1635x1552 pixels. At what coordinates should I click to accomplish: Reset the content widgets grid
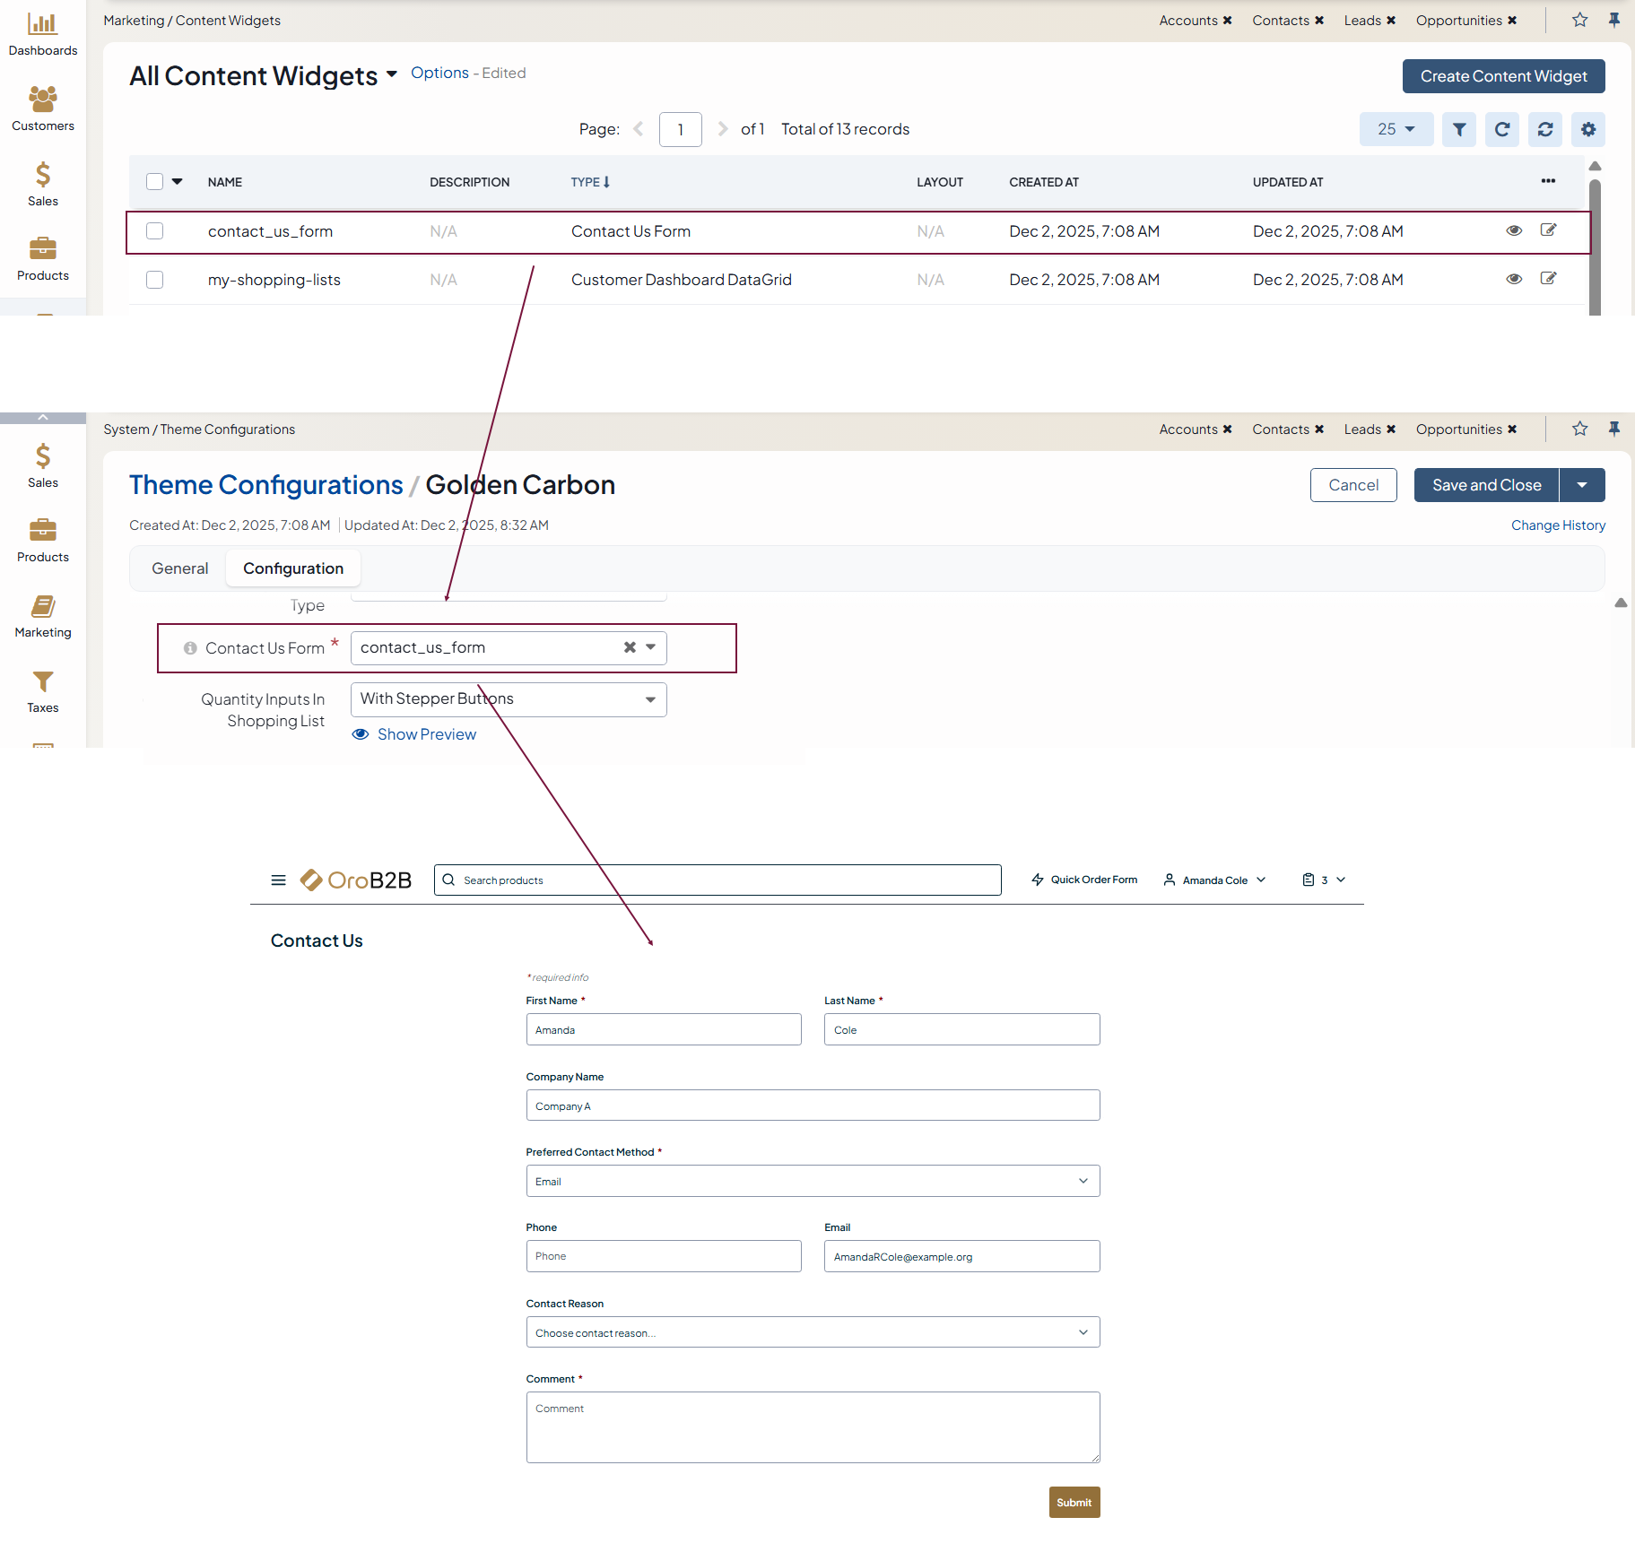point(1545,129)
